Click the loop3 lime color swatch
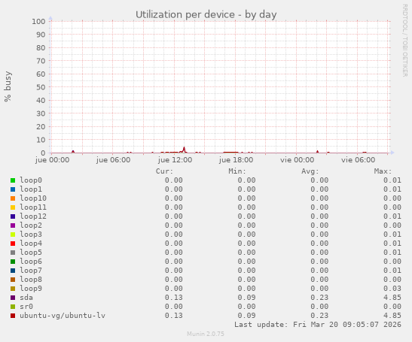Viewport: 412px width, 342px height. click(x=13, y=235)
